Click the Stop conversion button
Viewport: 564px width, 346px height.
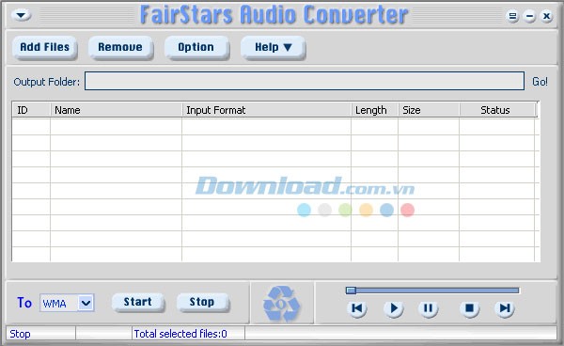(202, 302)
